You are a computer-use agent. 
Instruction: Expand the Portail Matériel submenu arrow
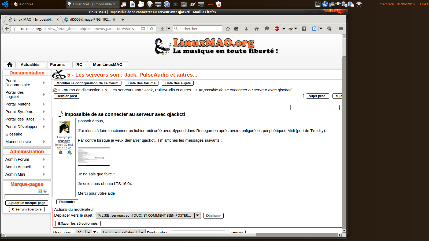point(44,104)
